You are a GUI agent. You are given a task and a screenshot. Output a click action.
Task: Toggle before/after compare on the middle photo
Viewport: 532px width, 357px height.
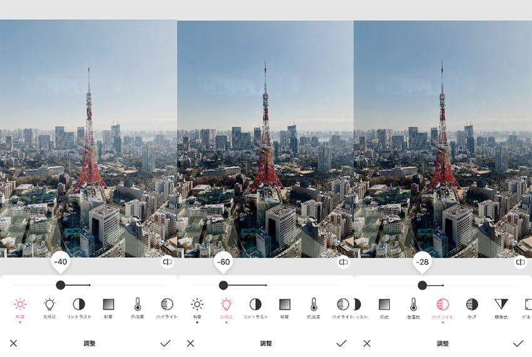pyautogui.click(x=344, y=263)
